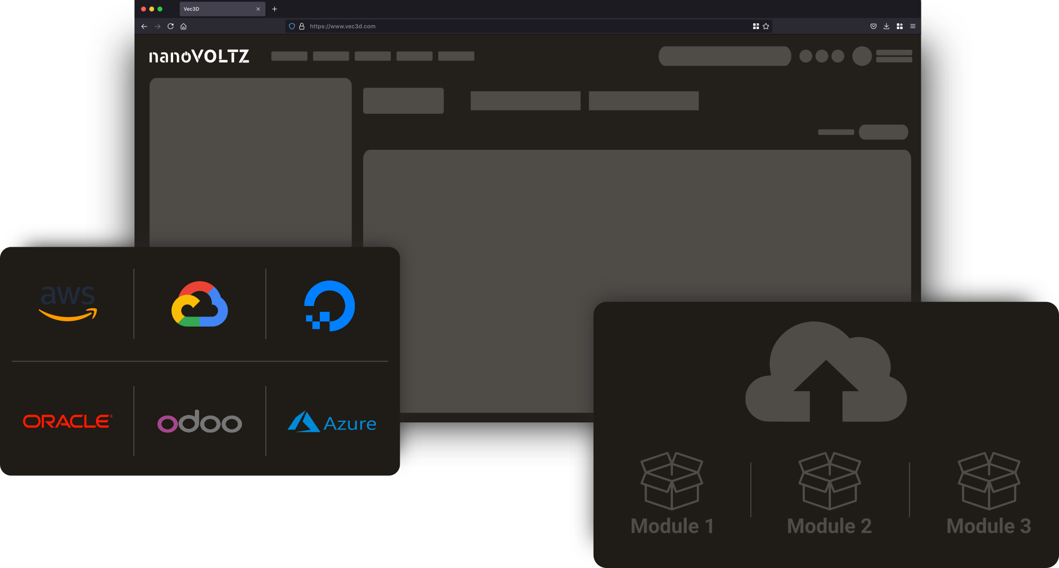Go to browser home icon

(183, 26)
